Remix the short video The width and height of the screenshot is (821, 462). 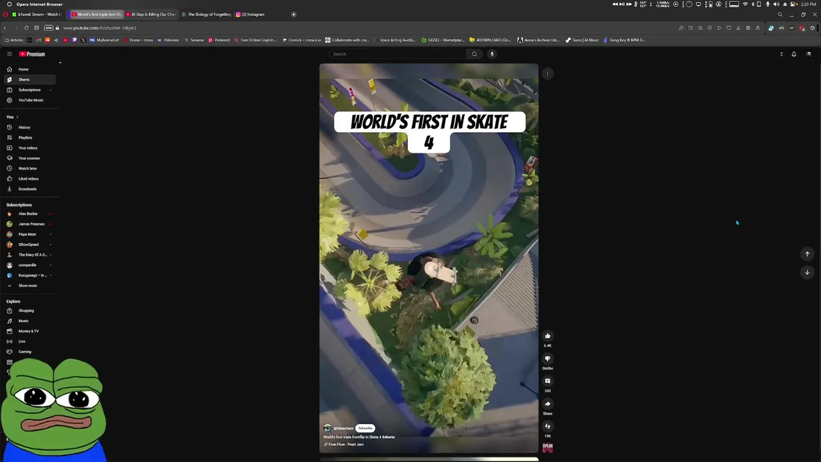[547, 426]
